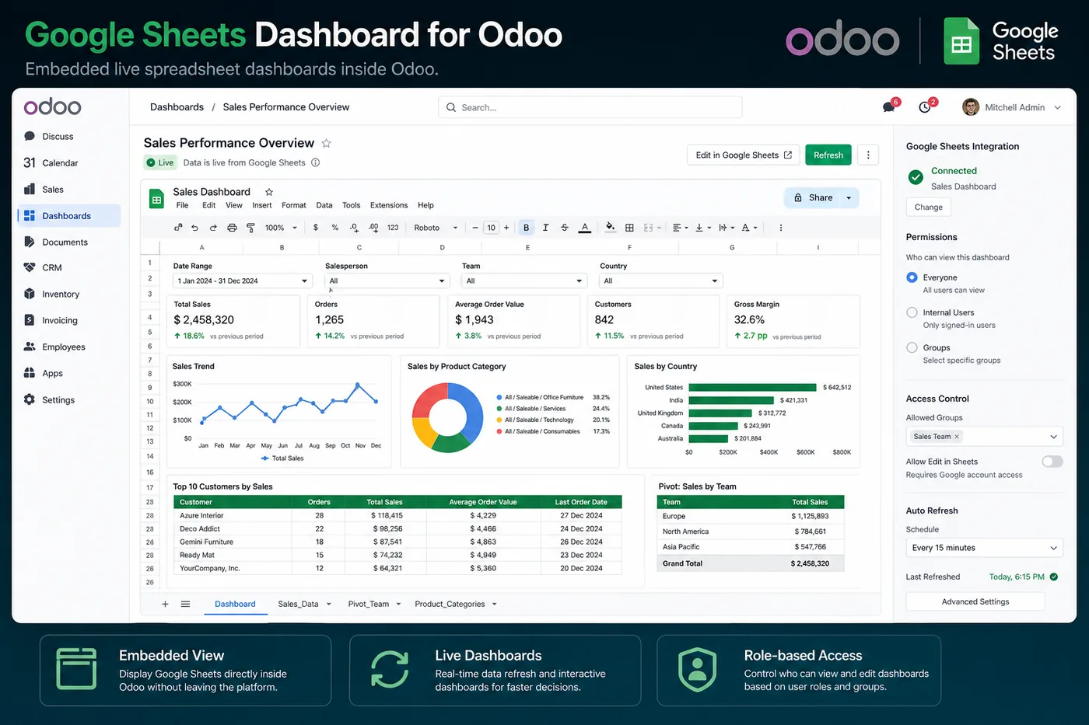This screenshot has height=725, width=1089.
Task: Click the Advanced Settings button
Action: pos(975,601)
